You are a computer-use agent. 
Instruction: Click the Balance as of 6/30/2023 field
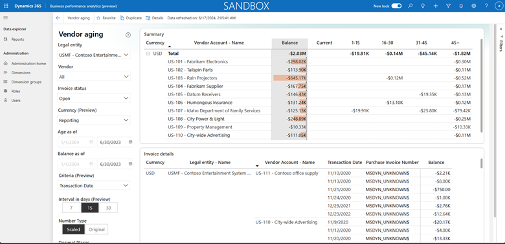click(115, 164)
